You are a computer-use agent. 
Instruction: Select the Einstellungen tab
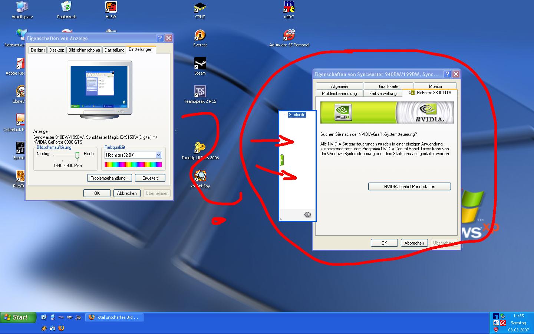pos(141,49)
